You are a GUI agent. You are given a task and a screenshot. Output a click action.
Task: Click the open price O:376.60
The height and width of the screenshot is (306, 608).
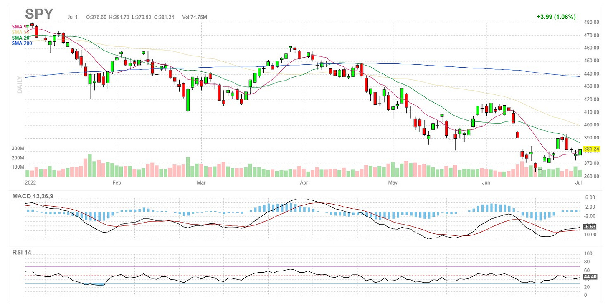pyautogui.click(x=96, y=17)
